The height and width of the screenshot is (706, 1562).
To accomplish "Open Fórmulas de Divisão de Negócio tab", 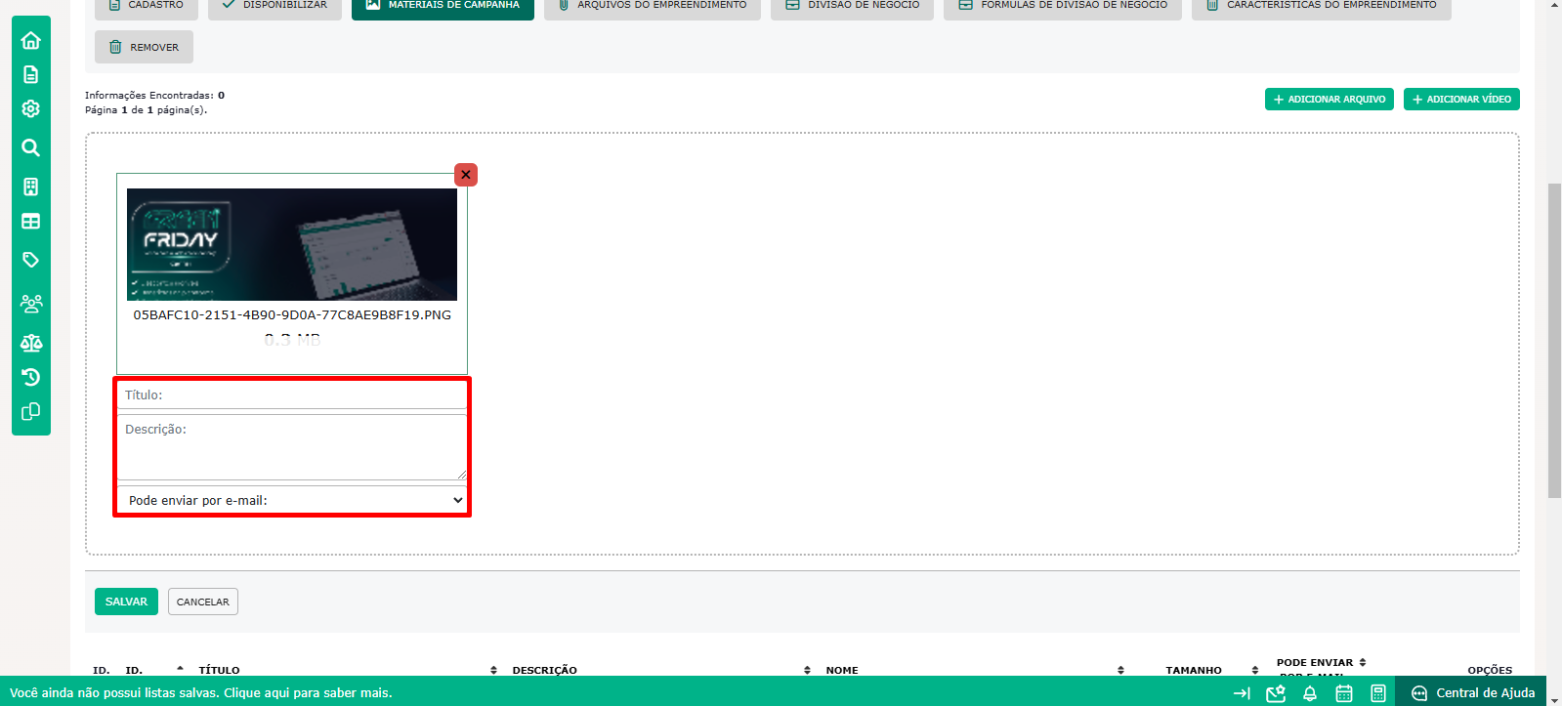I will coord(1063,6).
